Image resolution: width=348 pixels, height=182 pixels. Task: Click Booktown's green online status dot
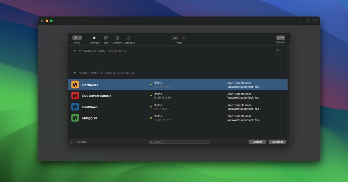[151, 107]
